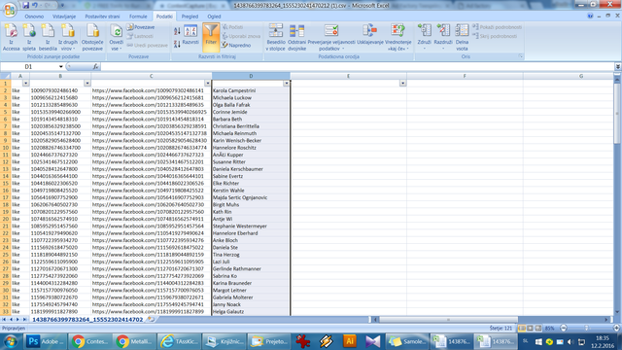The width and height of the screenshot is (622, 350).
Task: Sort ascending A to Z
Action: [177, 31]
